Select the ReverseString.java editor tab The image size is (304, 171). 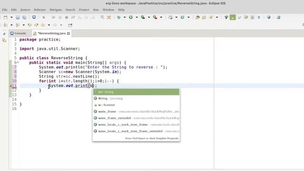pos(52,33)
